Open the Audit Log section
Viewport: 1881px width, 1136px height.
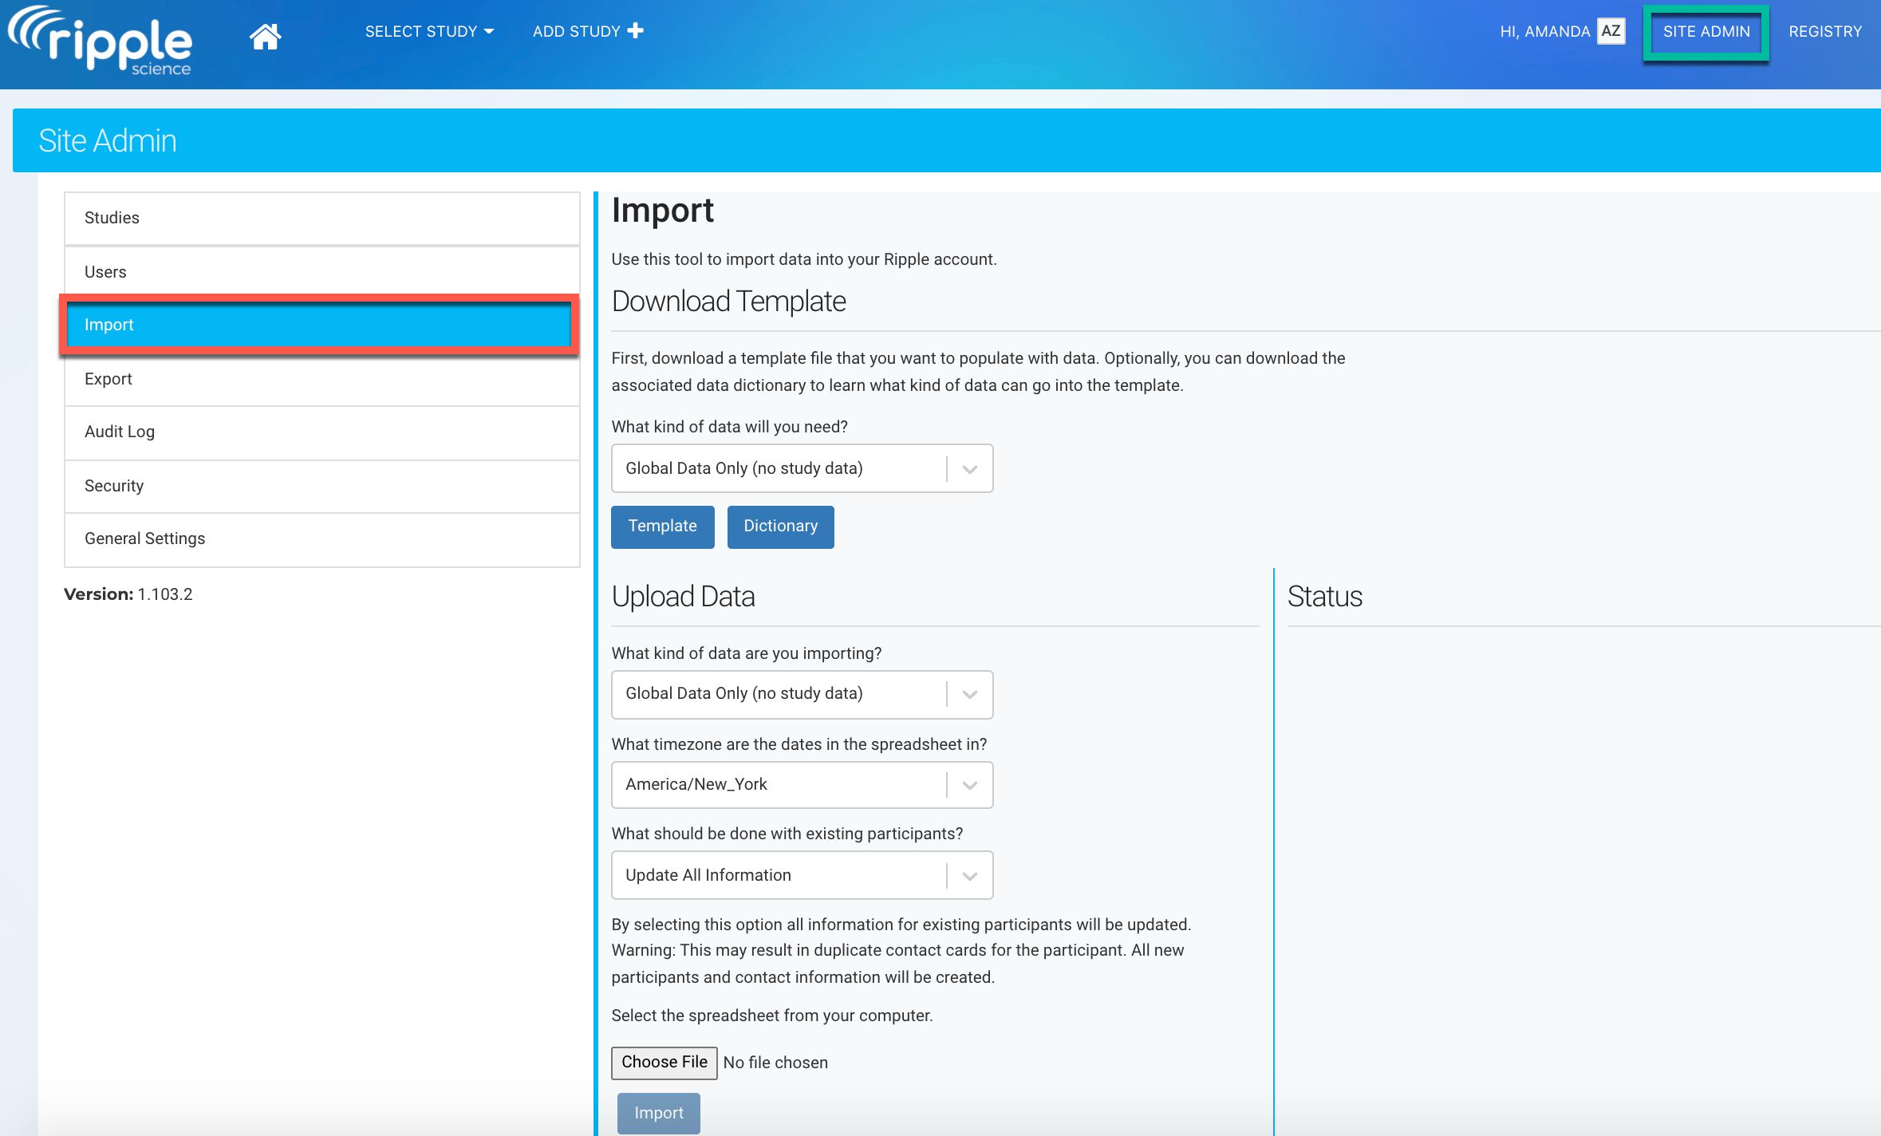coord(321,432)
